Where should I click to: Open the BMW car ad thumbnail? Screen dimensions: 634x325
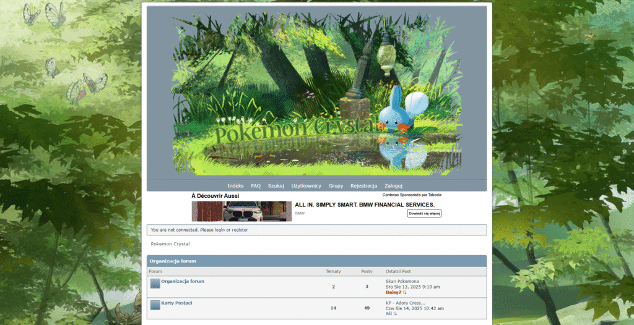tap(241, 211)
